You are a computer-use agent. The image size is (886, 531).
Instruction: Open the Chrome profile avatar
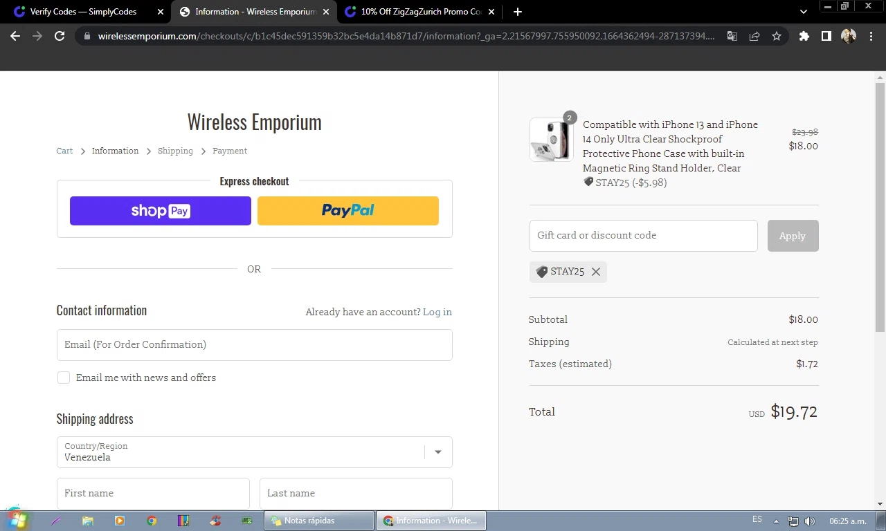pyautogui.click(x=849, y=36)
